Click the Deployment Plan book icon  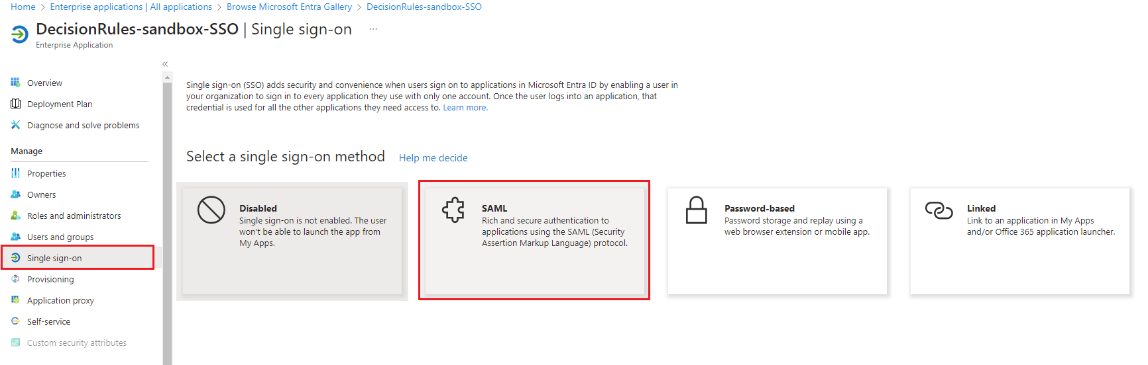[x=15, y=104]
